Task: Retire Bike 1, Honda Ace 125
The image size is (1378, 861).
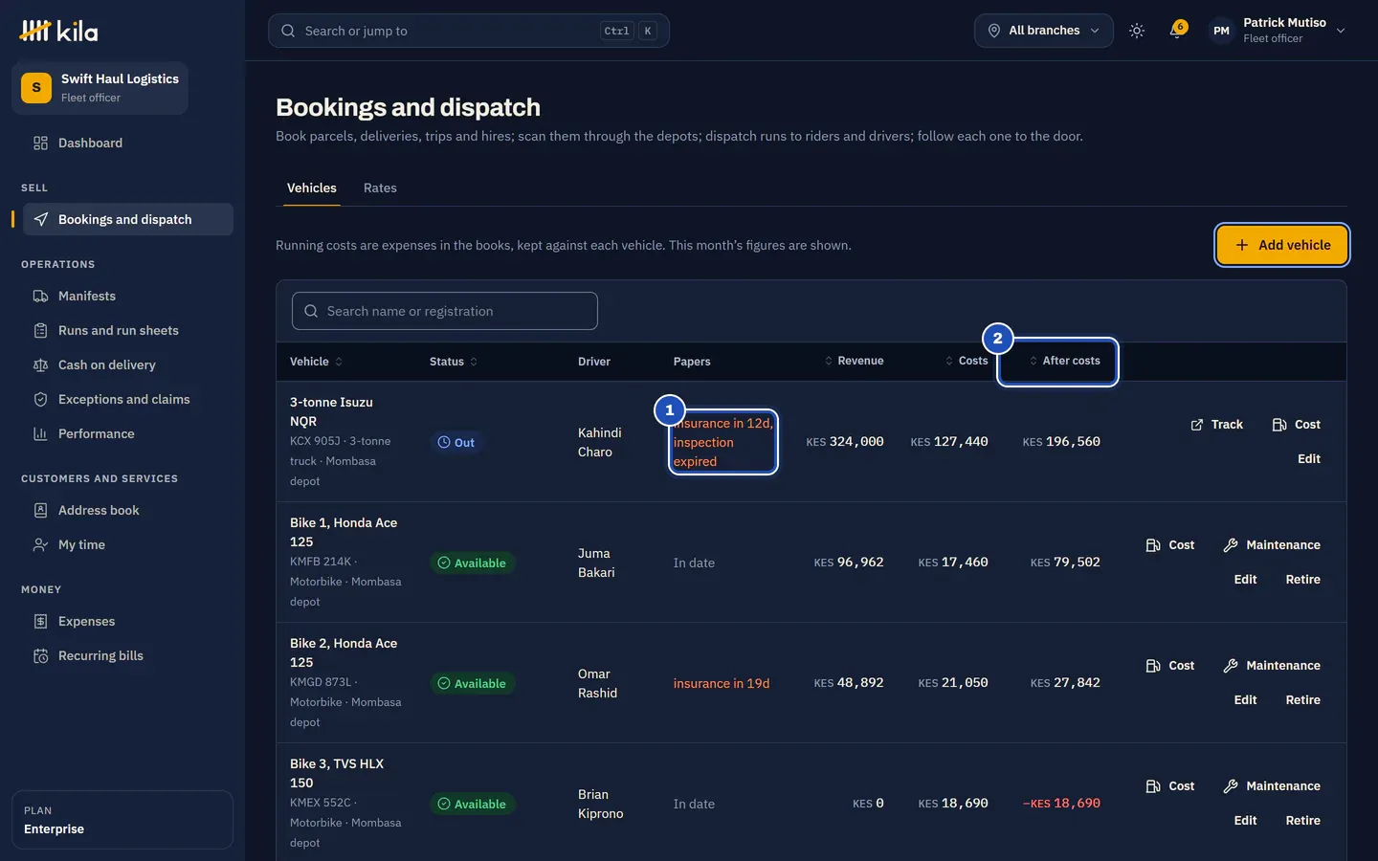Action: [1302, 580]
